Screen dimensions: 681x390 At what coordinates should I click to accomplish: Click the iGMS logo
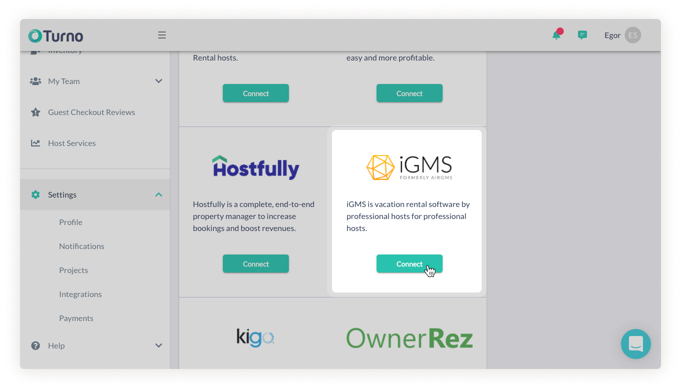410,167
